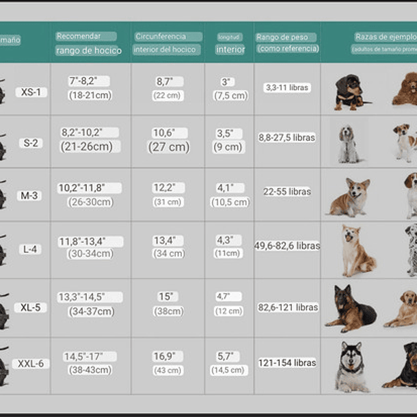
Task: Select the '(como referencia)' header text
Action: pos(288,49)
